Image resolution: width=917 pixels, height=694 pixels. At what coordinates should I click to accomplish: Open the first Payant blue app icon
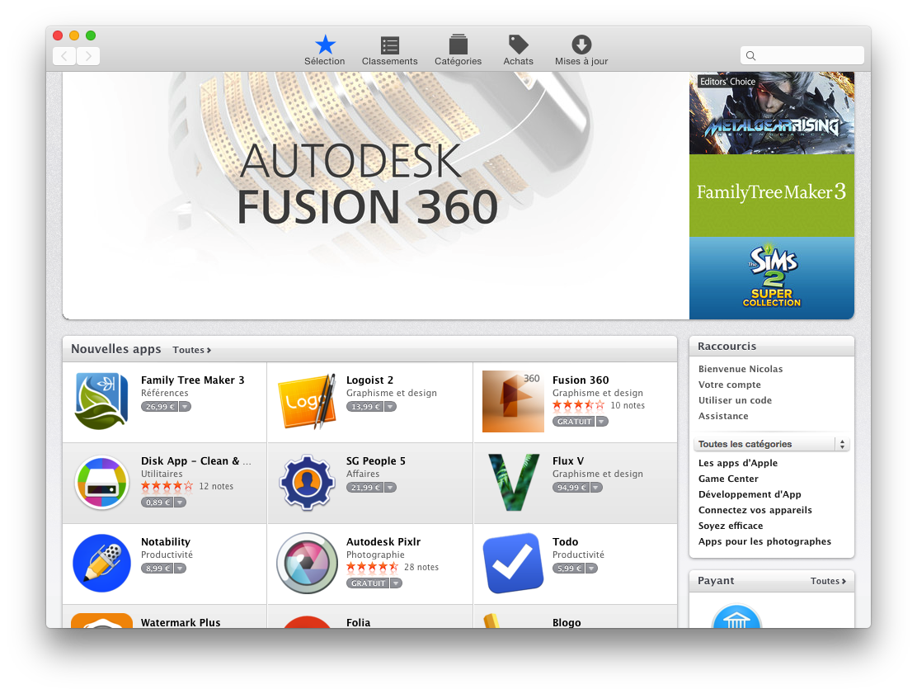[736, 616]
